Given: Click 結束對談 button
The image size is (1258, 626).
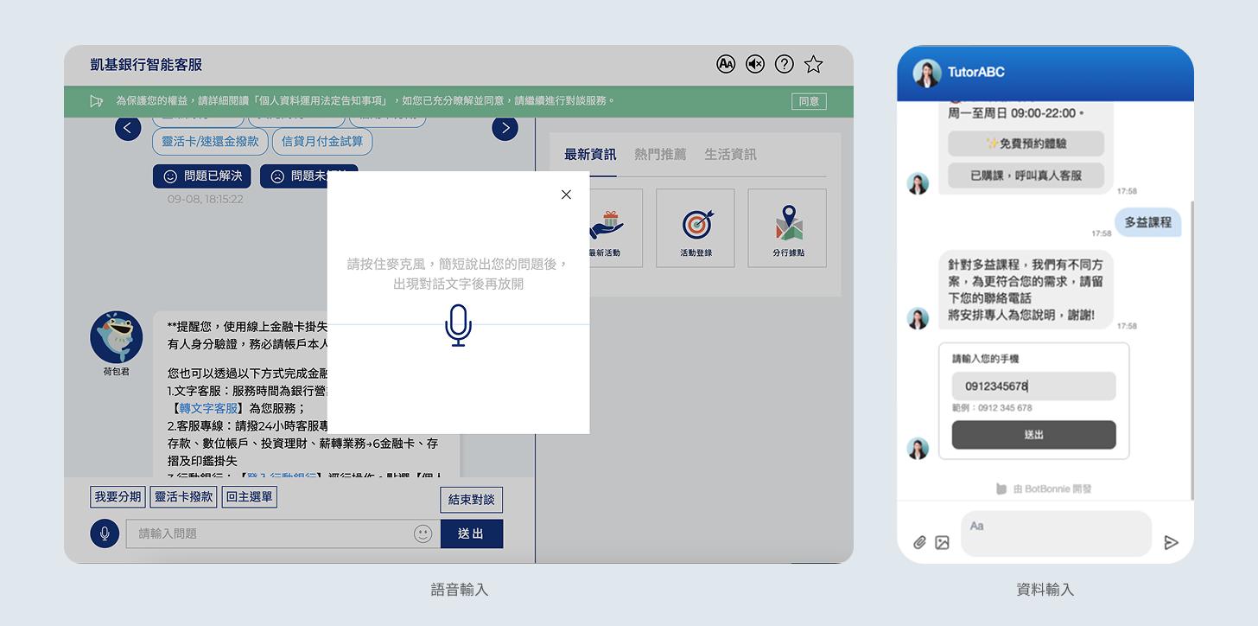Looking at the screenshot, I should click(471, 500).
